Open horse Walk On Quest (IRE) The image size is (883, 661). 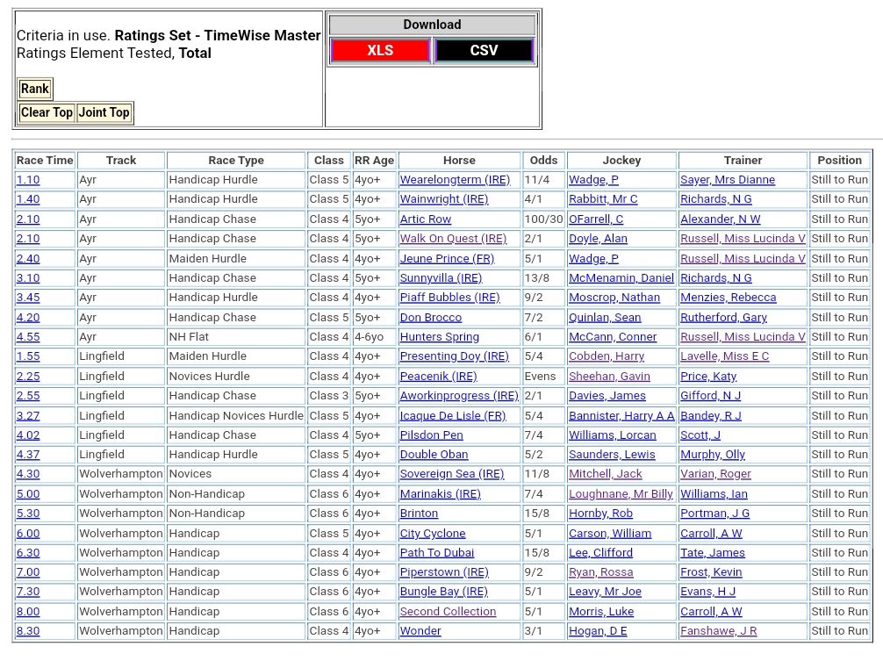[453, 239]
